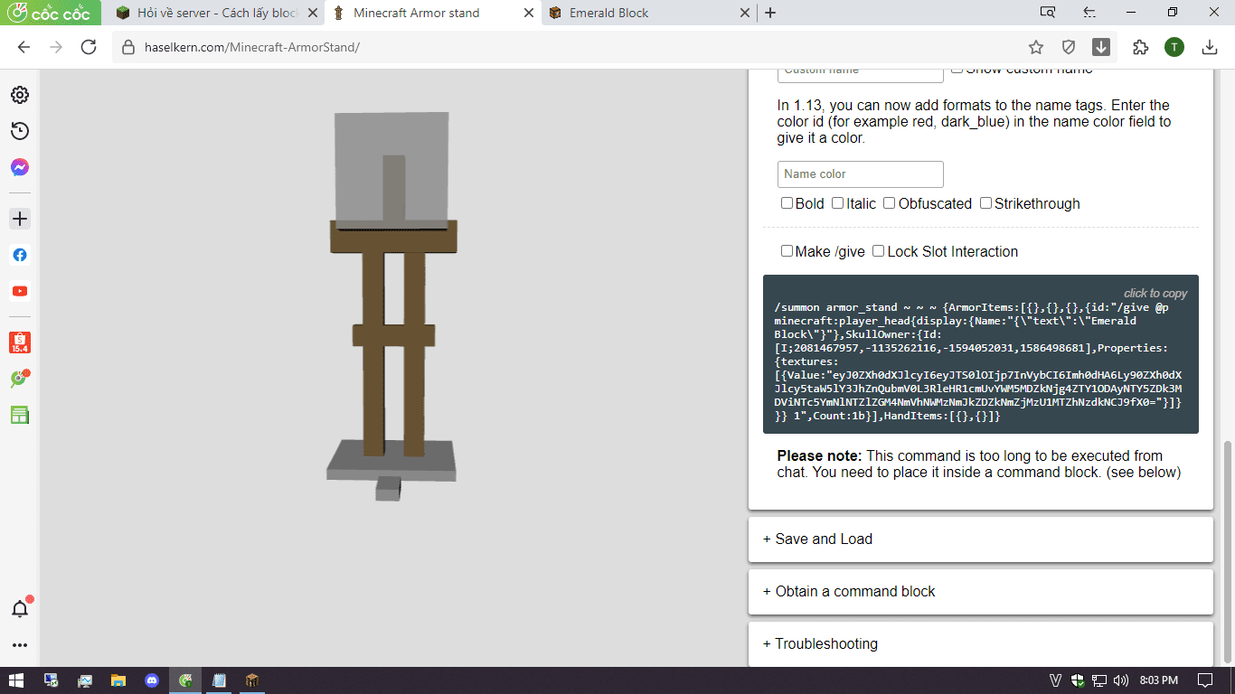The image size is (1235, 694).
Task: Toggle the Obfuscated checkbox
Action: [x=890, y=203]
